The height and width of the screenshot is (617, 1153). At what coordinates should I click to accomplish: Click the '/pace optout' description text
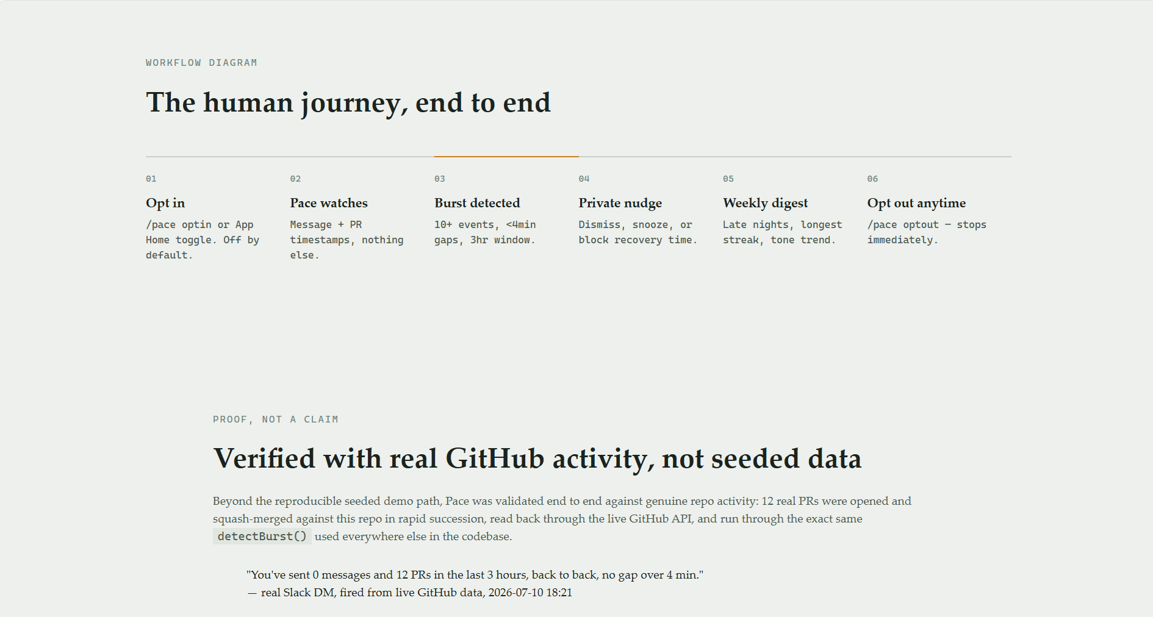pyautogui.click(x=927, y=232)
